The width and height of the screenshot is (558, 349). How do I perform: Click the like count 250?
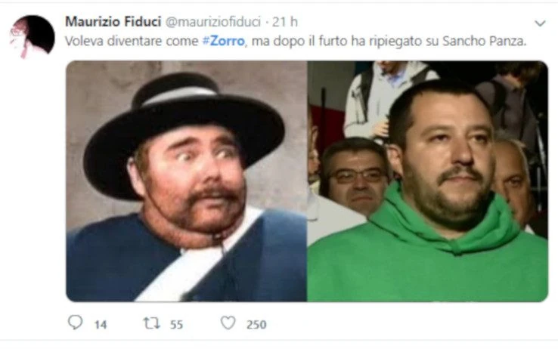tap(256, 325)
